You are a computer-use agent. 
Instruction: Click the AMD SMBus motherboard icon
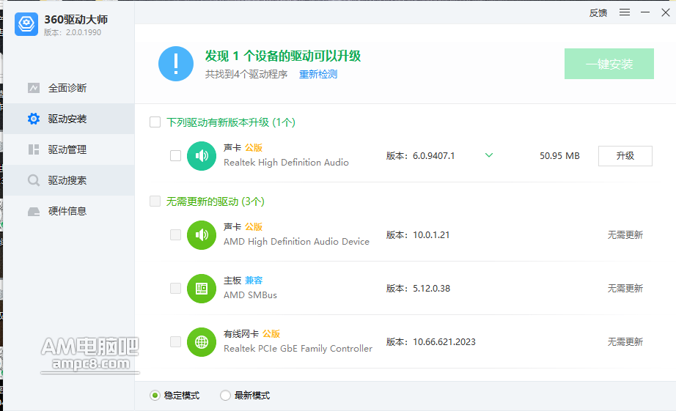click(x=202, y=288)
